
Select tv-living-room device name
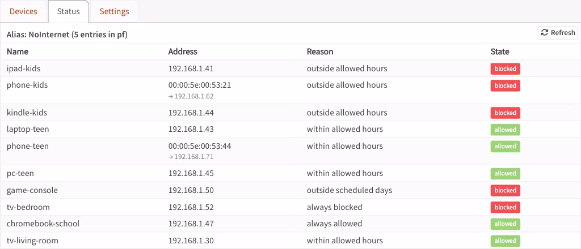(32, 241)
